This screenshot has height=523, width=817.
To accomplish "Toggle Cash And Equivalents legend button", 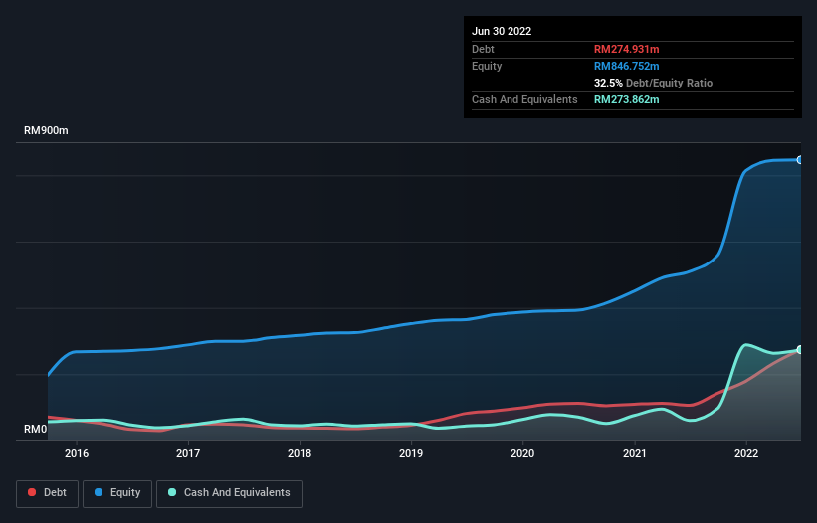I will click(229, 493).
